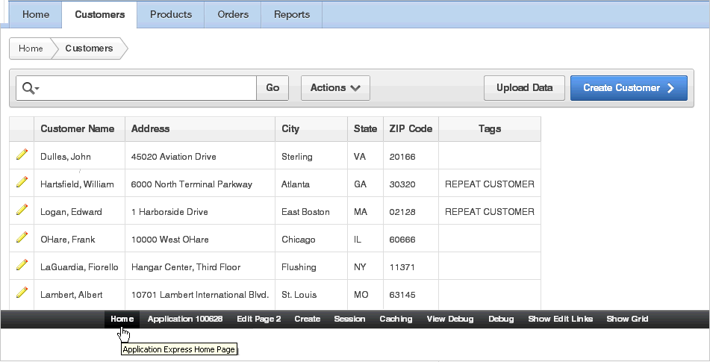Open the Orders tab
Image resolution: width=710 pixels, height=362 pixels.
pos(233,14)
